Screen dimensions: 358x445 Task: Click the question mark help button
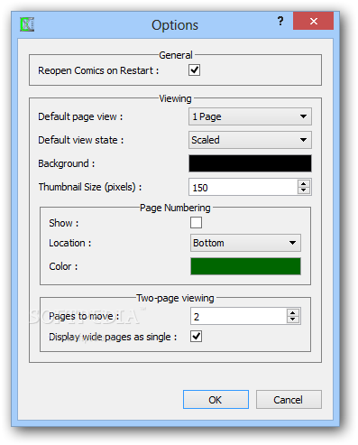coord(280,21)
